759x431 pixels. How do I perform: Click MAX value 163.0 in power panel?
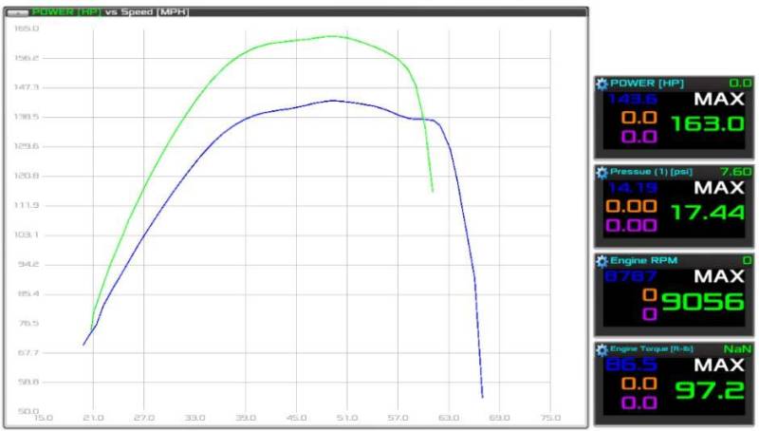pos(707,123)
